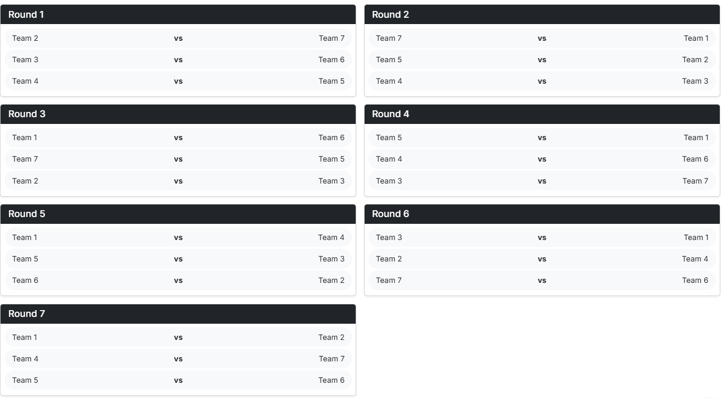
Task: Click the Round 3 header
Action: [27, 114]
